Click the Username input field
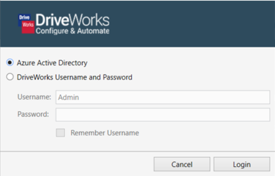This screenshot has width=275, height=176. [x=163, y=97]
